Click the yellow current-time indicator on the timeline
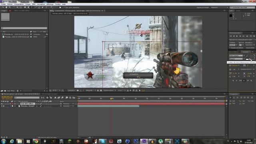 click(x=111, y=99)
